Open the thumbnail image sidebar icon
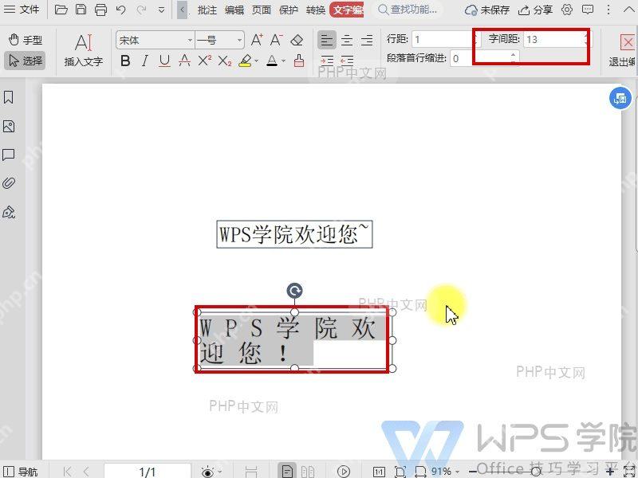 pos(9,127)
